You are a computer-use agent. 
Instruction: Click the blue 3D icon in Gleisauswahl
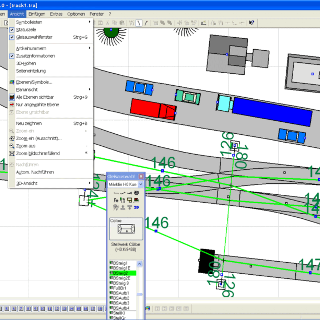[x=136, y=207]
